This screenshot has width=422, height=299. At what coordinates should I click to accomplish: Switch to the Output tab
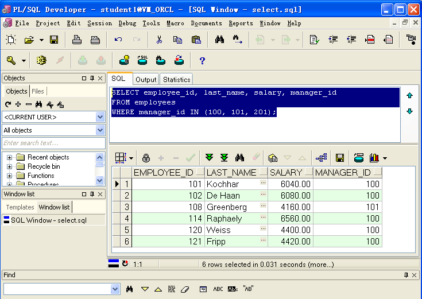(x=146, y=80)
